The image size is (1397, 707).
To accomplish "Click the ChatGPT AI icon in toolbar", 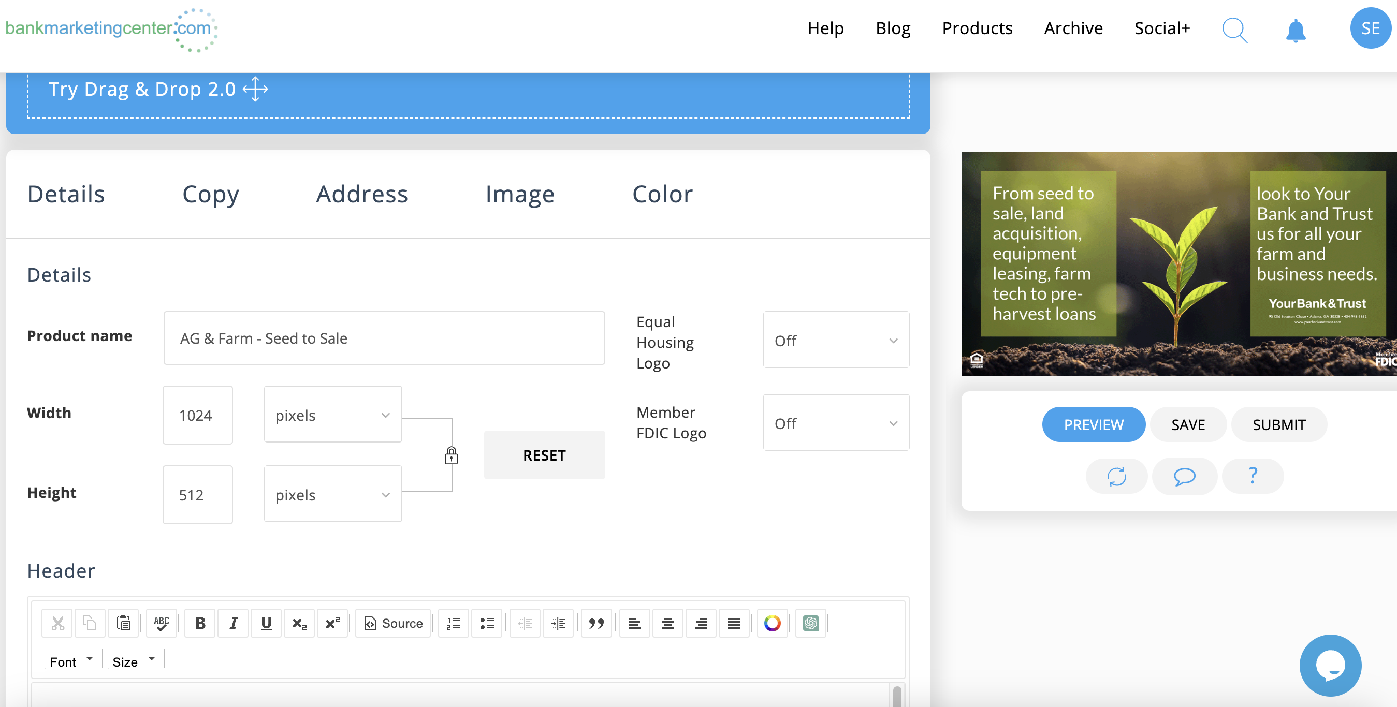I will coord(810,624).
